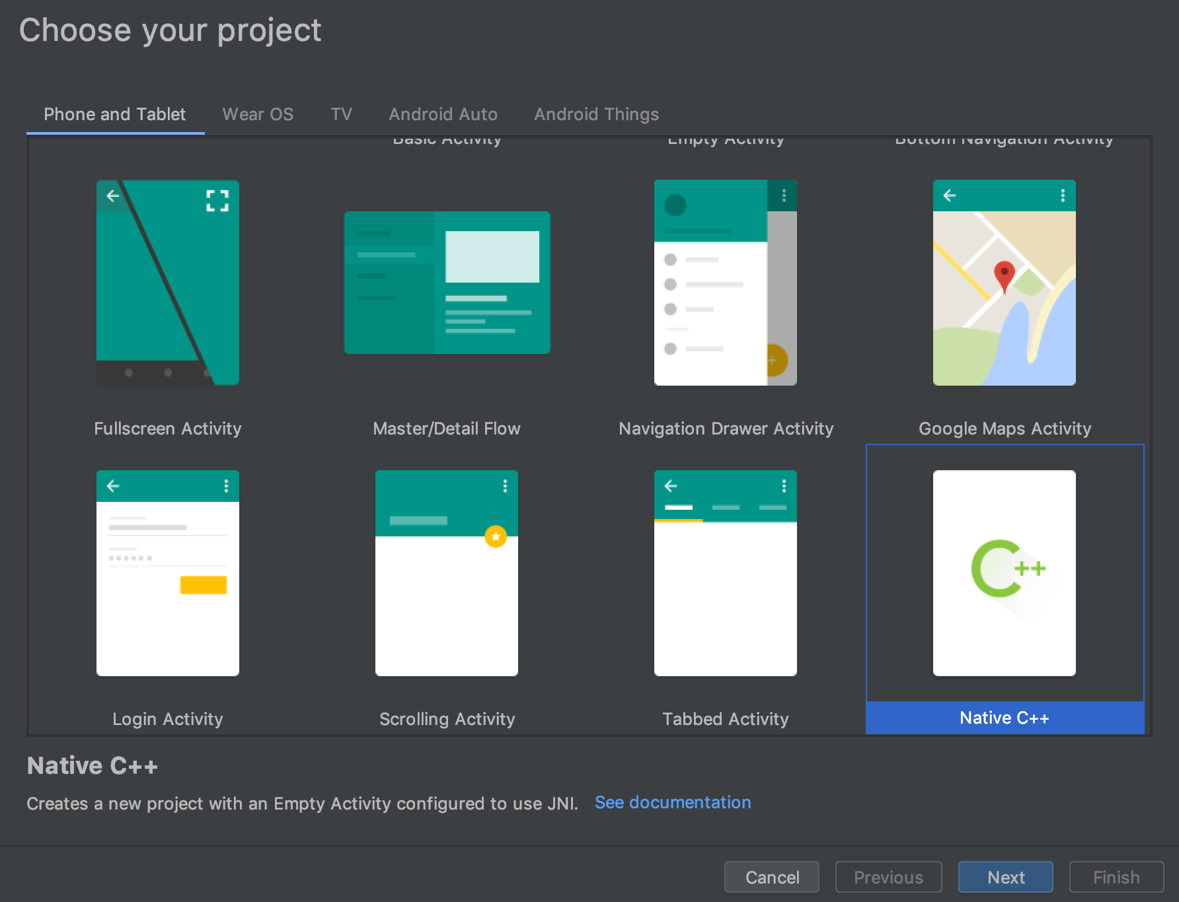
Task: Click the Finish button
Action: pos(1116,877)
